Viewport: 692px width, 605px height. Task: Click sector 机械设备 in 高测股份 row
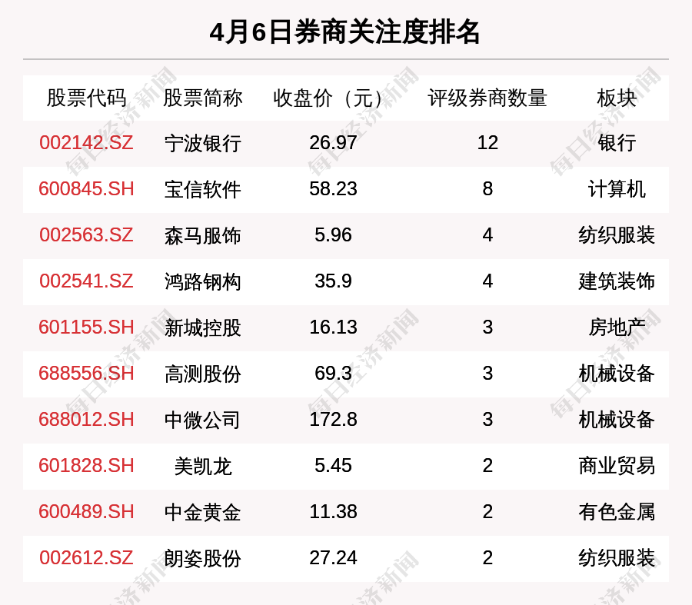617,374
